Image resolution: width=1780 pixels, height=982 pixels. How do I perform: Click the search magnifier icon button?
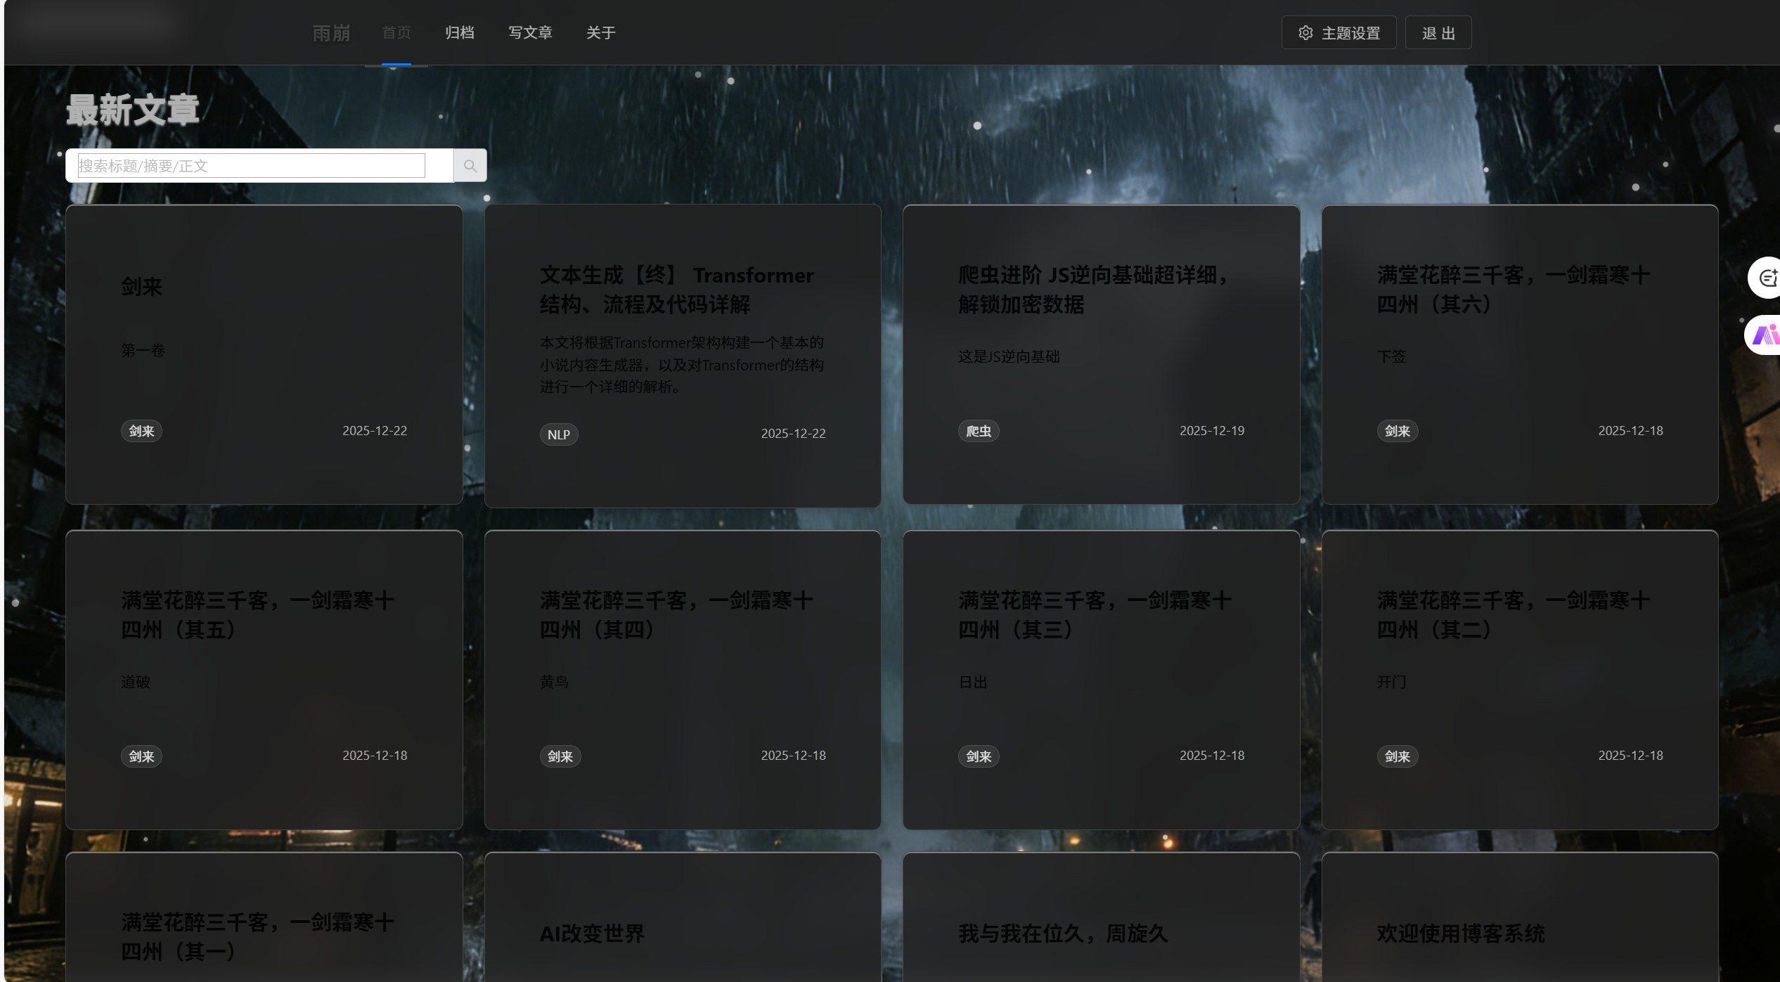[470, 166]
